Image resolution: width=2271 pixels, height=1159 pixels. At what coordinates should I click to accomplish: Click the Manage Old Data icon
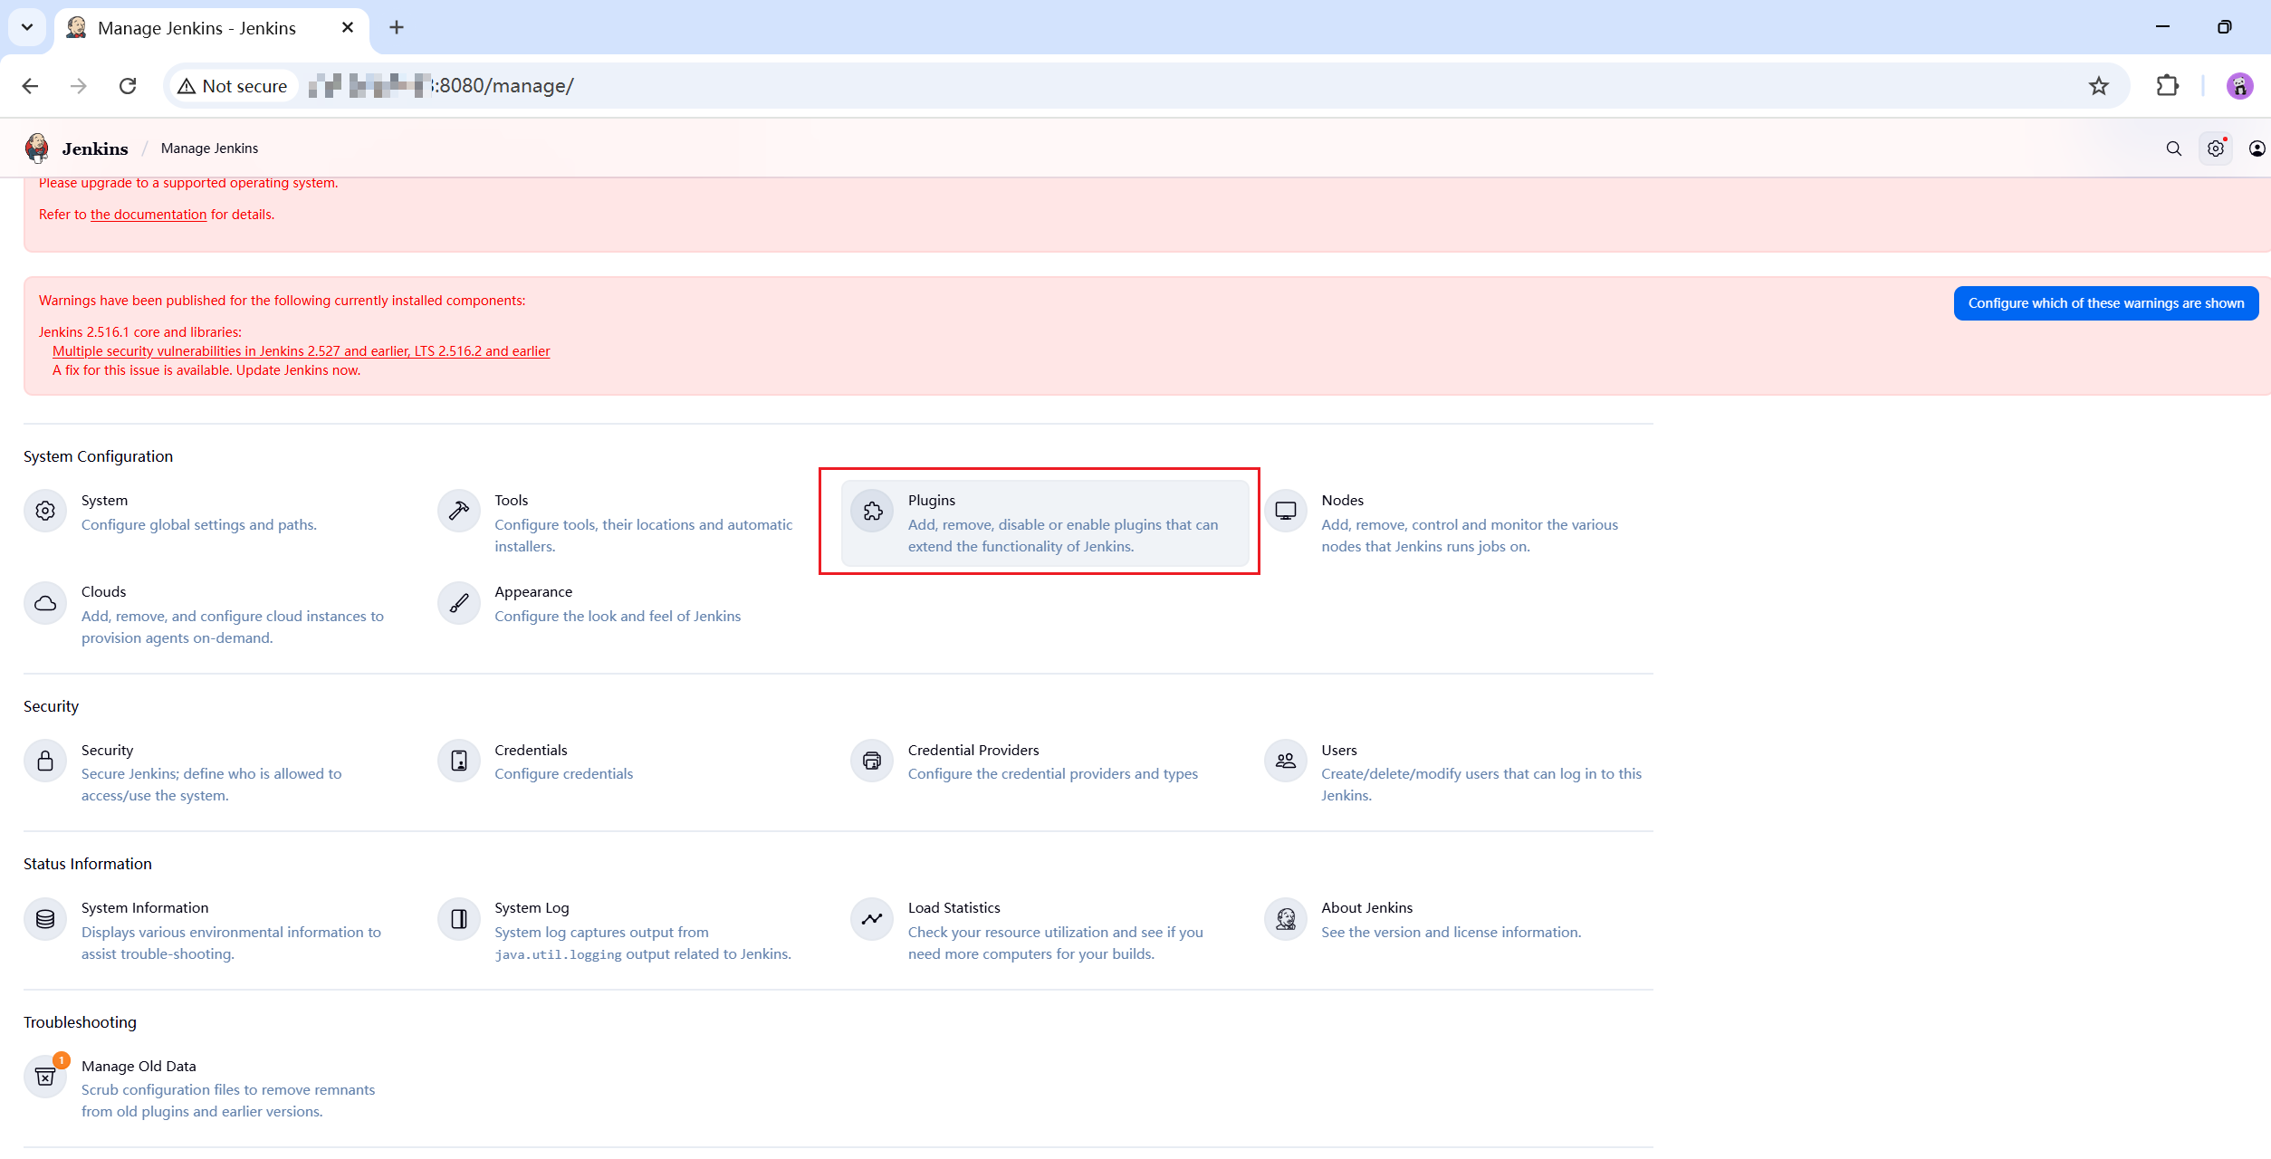(x=45, y=1078)
